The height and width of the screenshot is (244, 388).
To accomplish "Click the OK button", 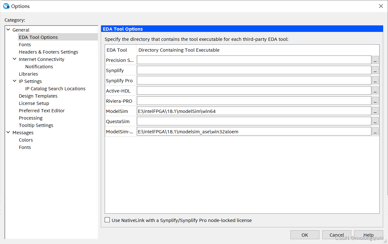I will (305, 235).
